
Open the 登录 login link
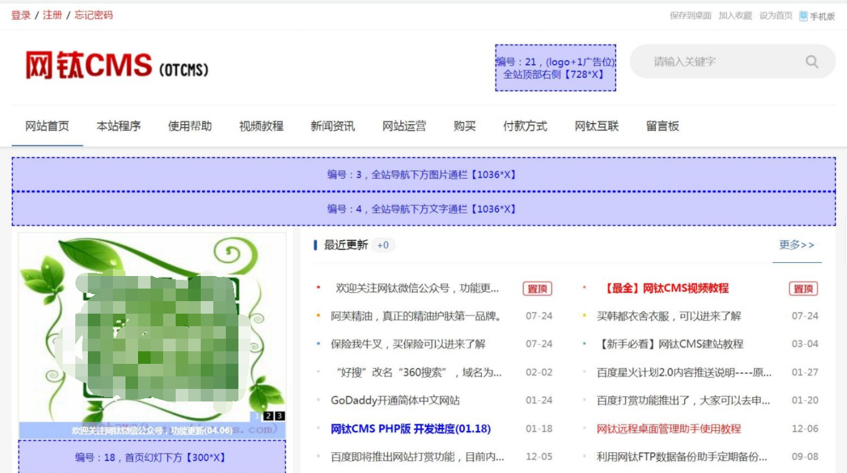point(20,14)
